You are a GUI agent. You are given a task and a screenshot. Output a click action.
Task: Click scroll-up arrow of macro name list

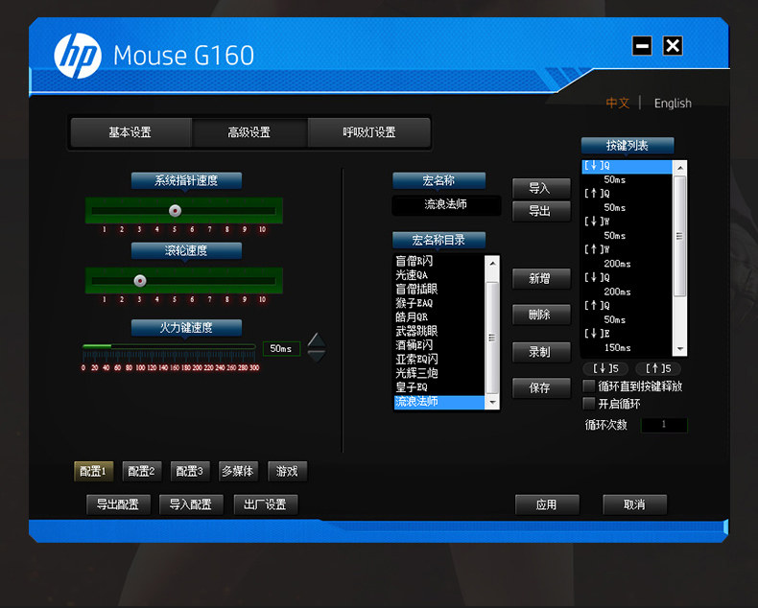[492, 264]
